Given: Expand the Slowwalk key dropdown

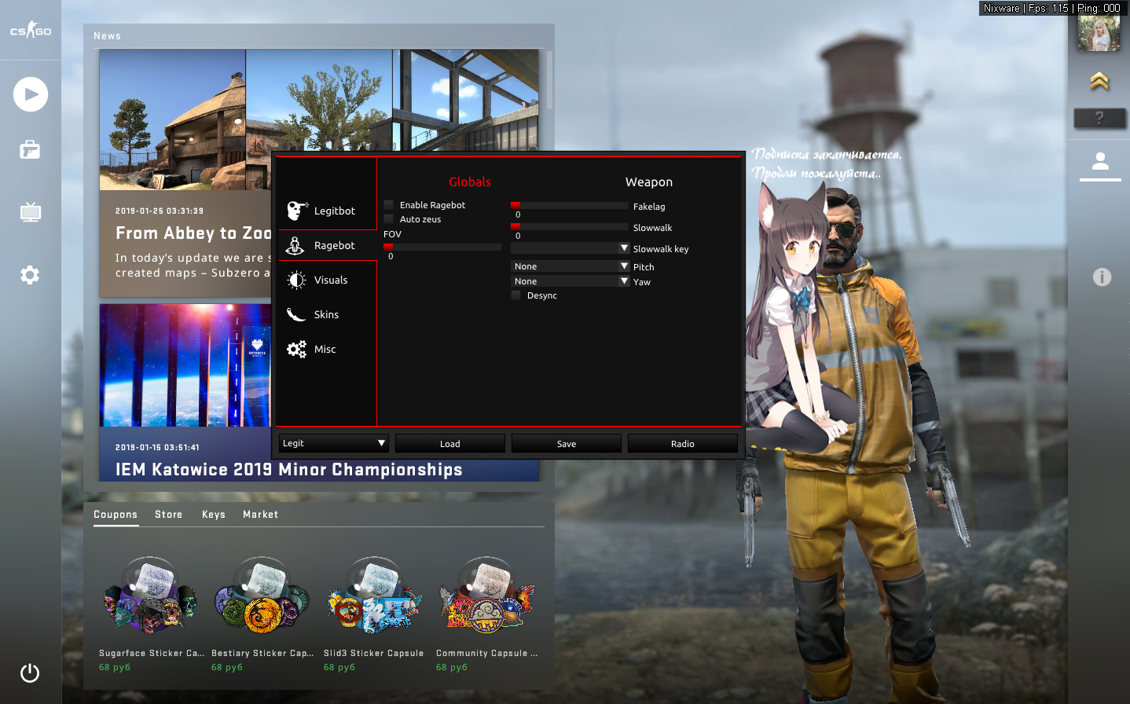Looking at the screenshot, I should (570, 248).
